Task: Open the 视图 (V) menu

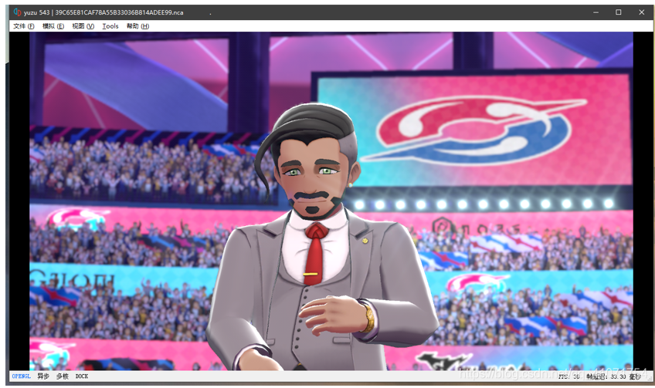Action: pos(83,26)
